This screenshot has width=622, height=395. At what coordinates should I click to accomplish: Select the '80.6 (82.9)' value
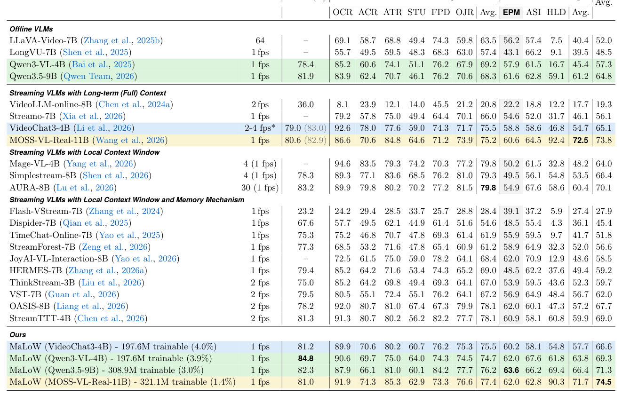pos(305,140)
